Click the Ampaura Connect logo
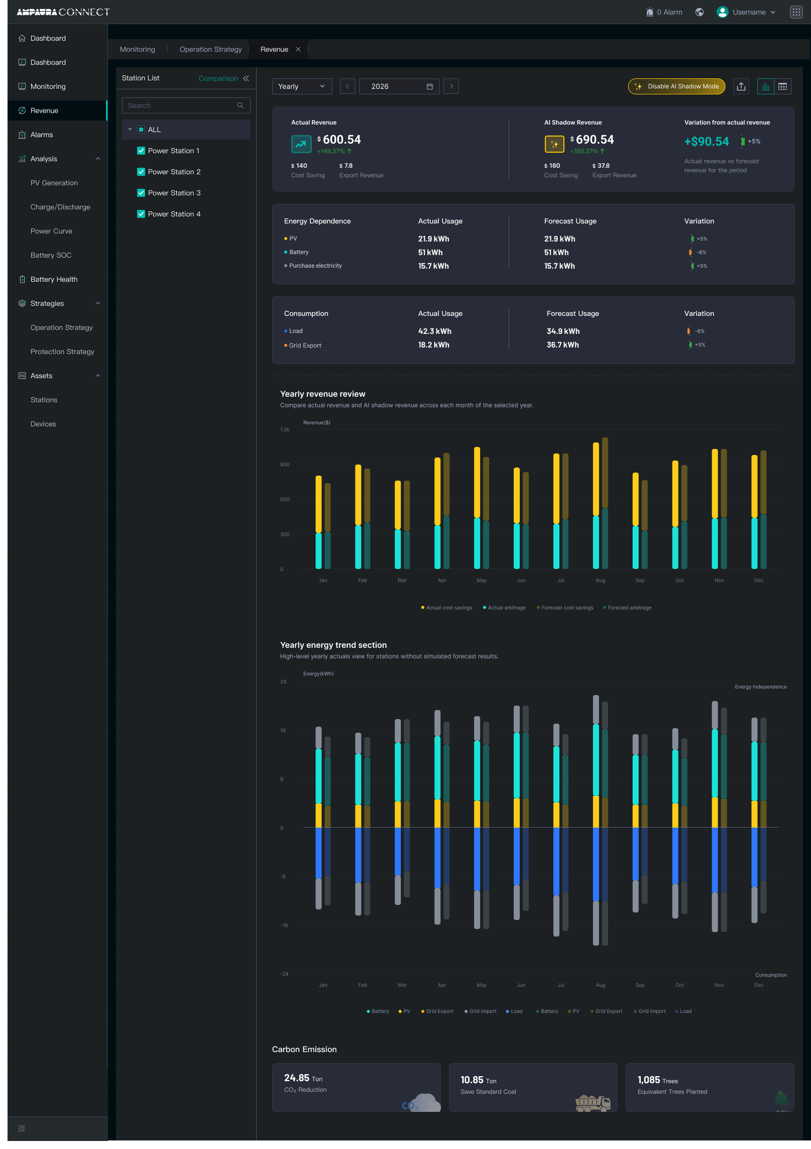The width and height of the screenshot is (811, 1149). 63,12
